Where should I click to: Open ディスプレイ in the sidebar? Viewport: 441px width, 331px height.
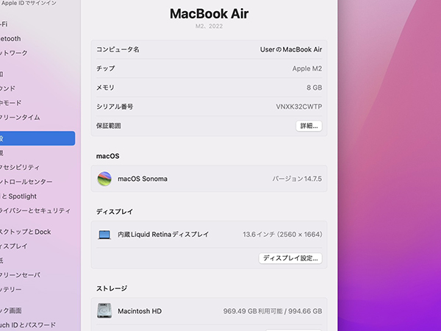(14, 246)
